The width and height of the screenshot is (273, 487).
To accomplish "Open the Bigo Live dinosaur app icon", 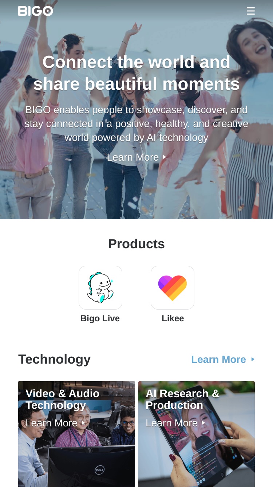I will tap(100, 288).
